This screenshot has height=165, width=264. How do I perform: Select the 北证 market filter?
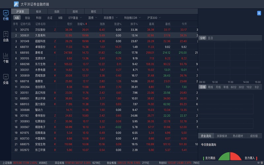click(x=49, y=17)
